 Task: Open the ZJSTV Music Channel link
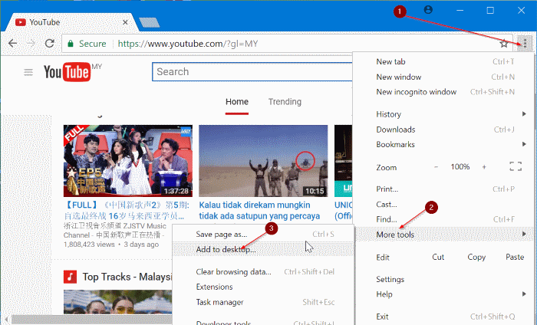click(114, 231)
